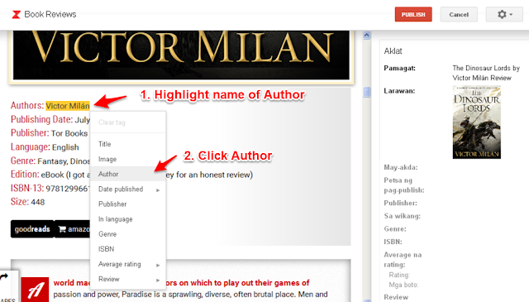
Task: Click the Cancel button
Action: coord(459,15)
